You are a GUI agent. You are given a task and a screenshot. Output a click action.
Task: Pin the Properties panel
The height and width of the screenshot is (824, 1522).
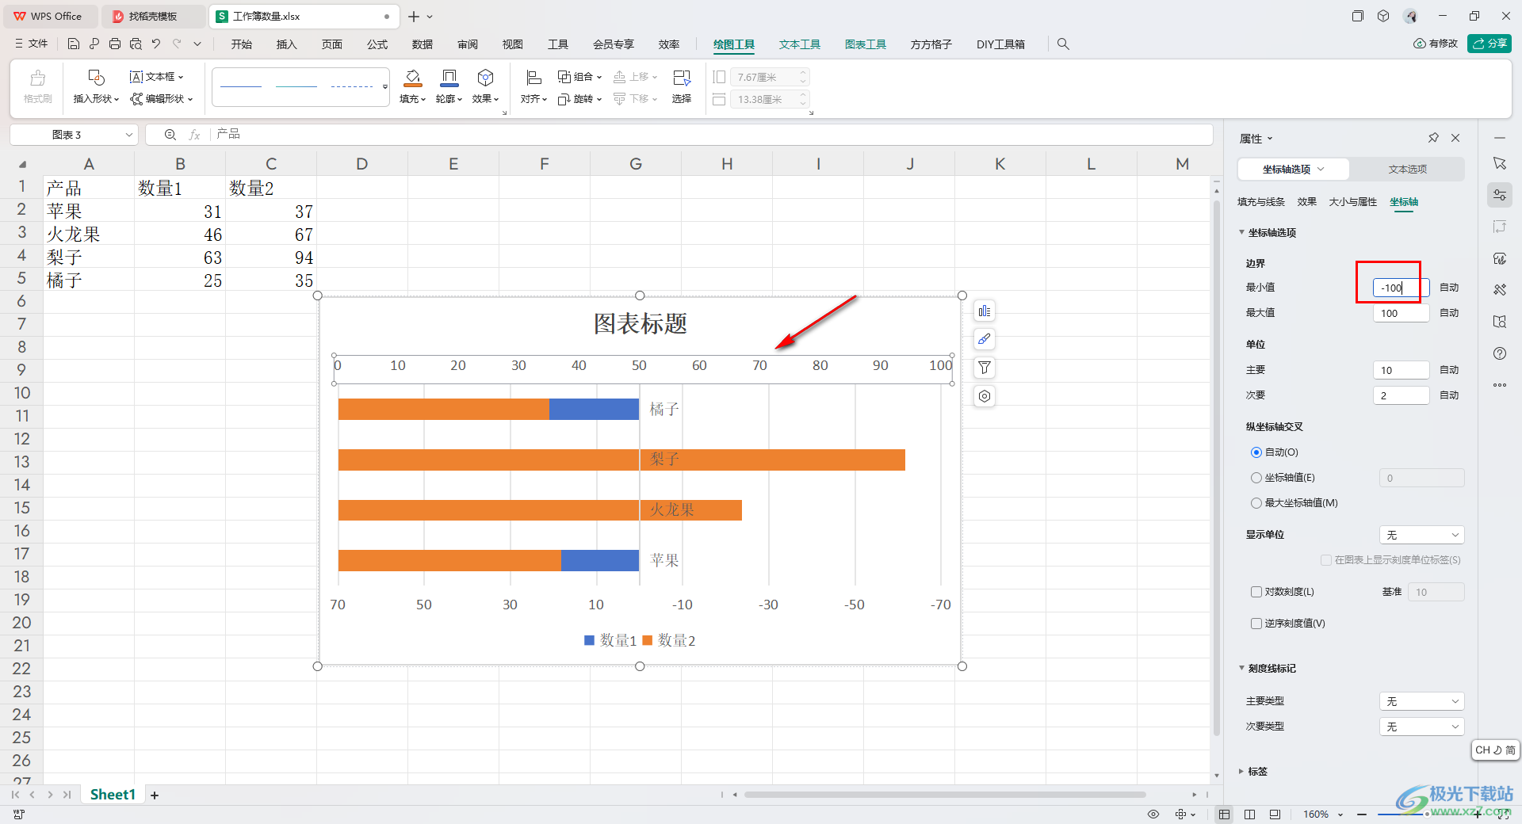click(1433, 138)
